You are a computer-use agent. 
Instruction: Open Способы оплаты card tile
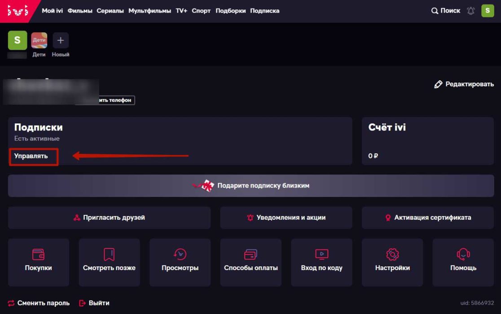point(250,262)
